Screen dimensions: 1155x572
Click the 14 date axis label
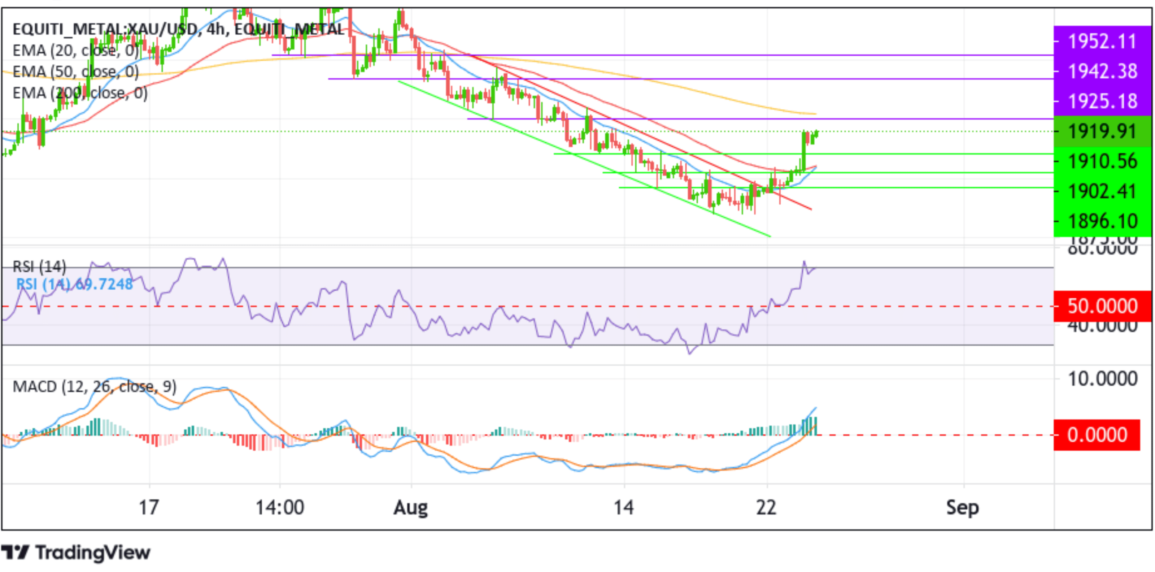pyautogui.click(x=624, y=508)
